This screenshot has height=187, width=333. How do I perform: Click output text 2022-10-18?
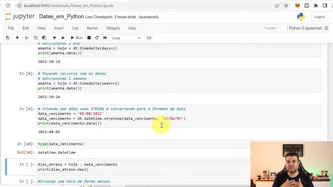pyautogui.click(x=49, y=62)
